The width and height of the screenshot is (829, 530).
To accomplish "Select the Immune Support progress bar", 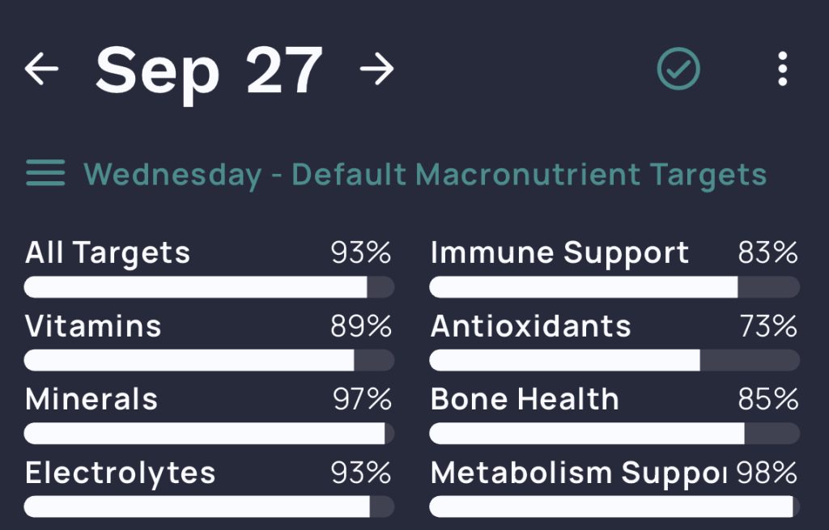I will (615, 286).
